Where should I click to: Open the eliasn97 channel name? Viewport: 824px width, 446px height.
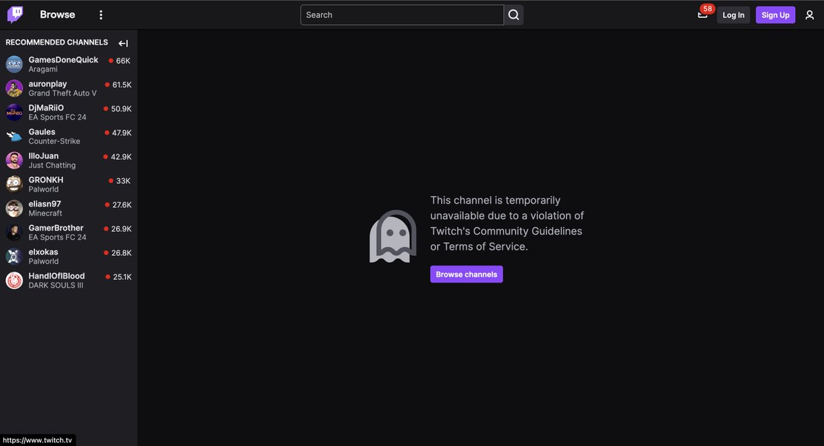(x=45, y=204)
